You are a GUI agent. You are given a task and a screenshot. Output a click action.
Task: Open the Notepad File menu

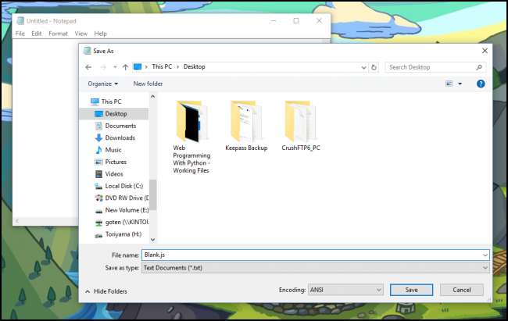[20, 34]
